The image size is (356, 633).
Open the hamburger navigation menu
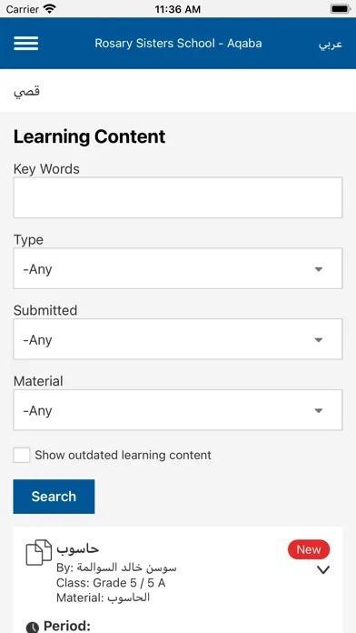pos(25,43)
